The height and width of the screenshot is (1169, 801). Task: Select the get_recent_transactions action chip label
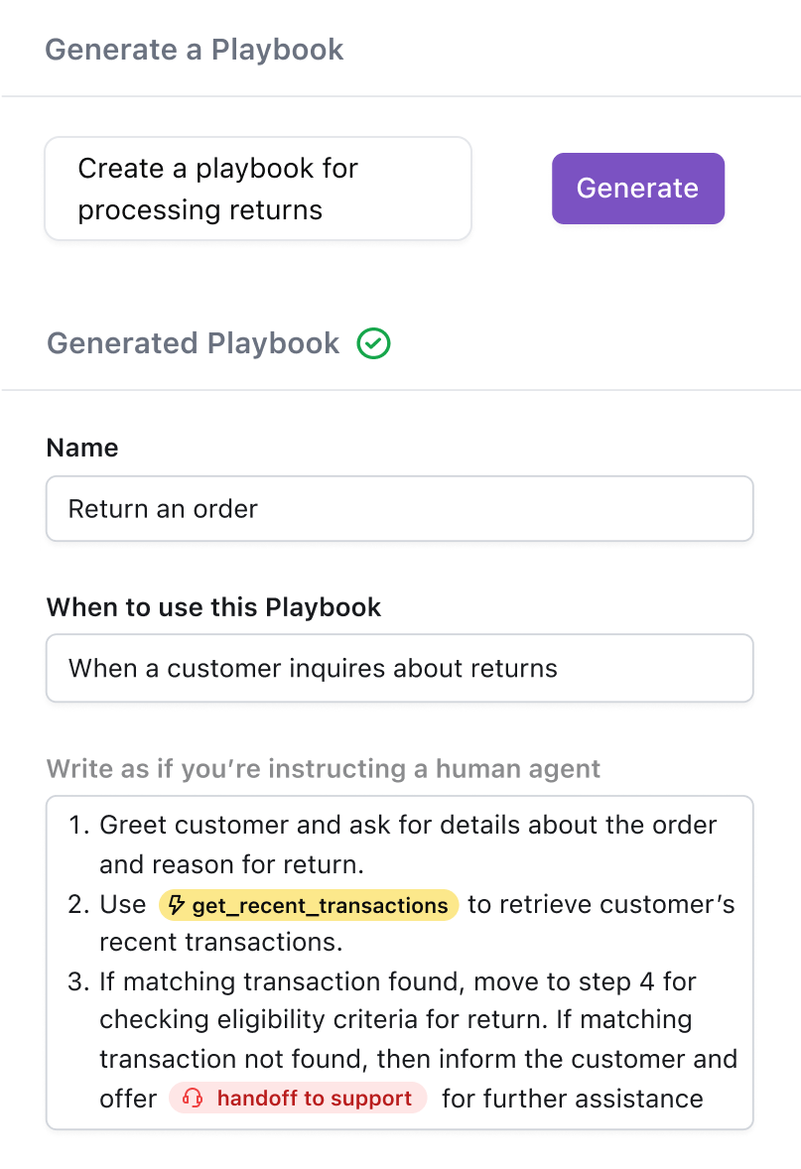coord(320,905)
